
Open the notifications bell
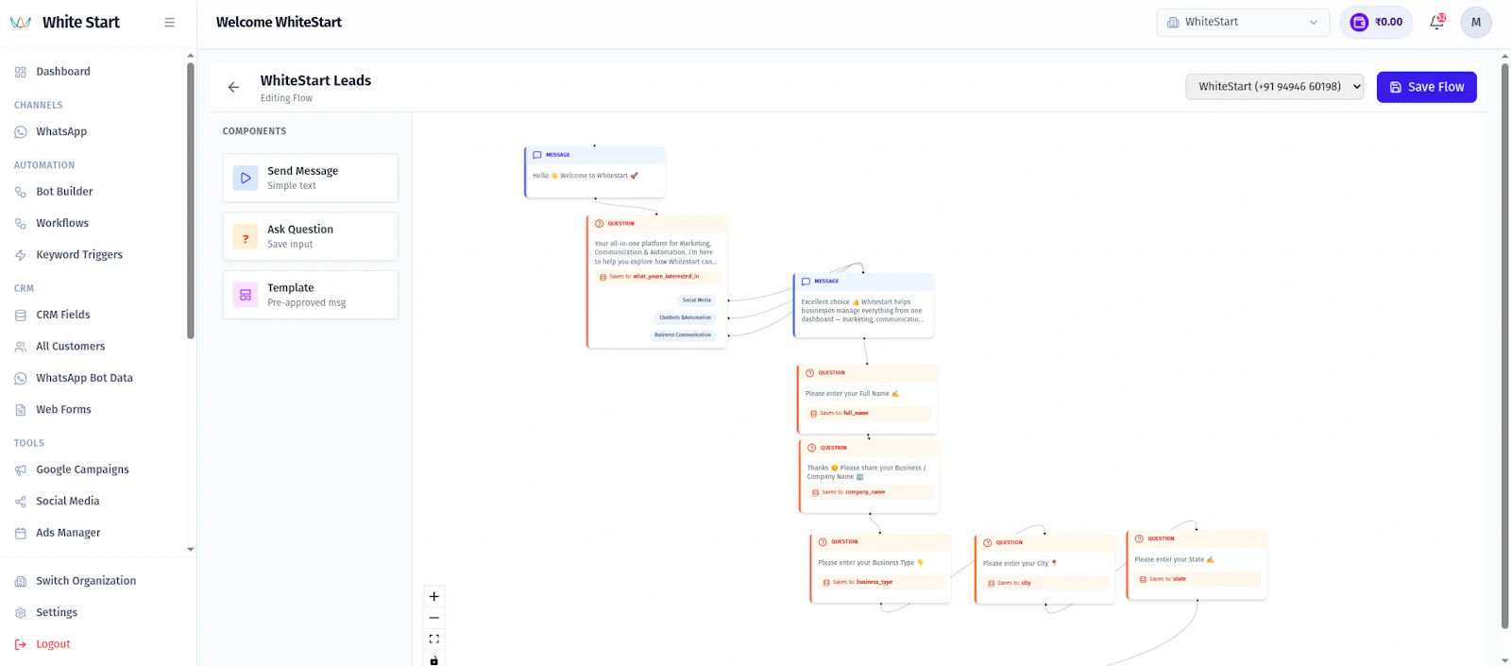1436,22
